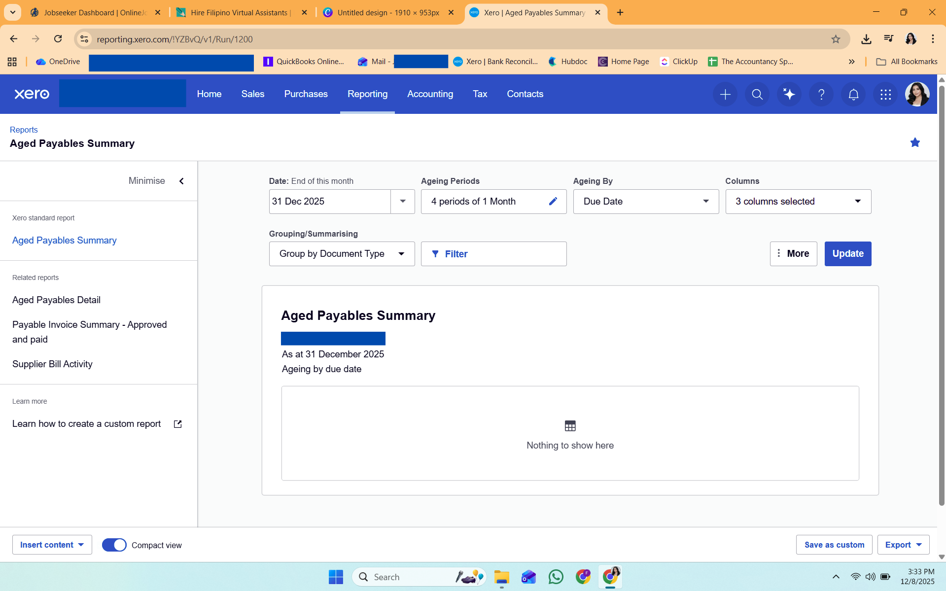The image size is (946, 591).
Task: Click the favourite star for this report
Action: [915, 142]
